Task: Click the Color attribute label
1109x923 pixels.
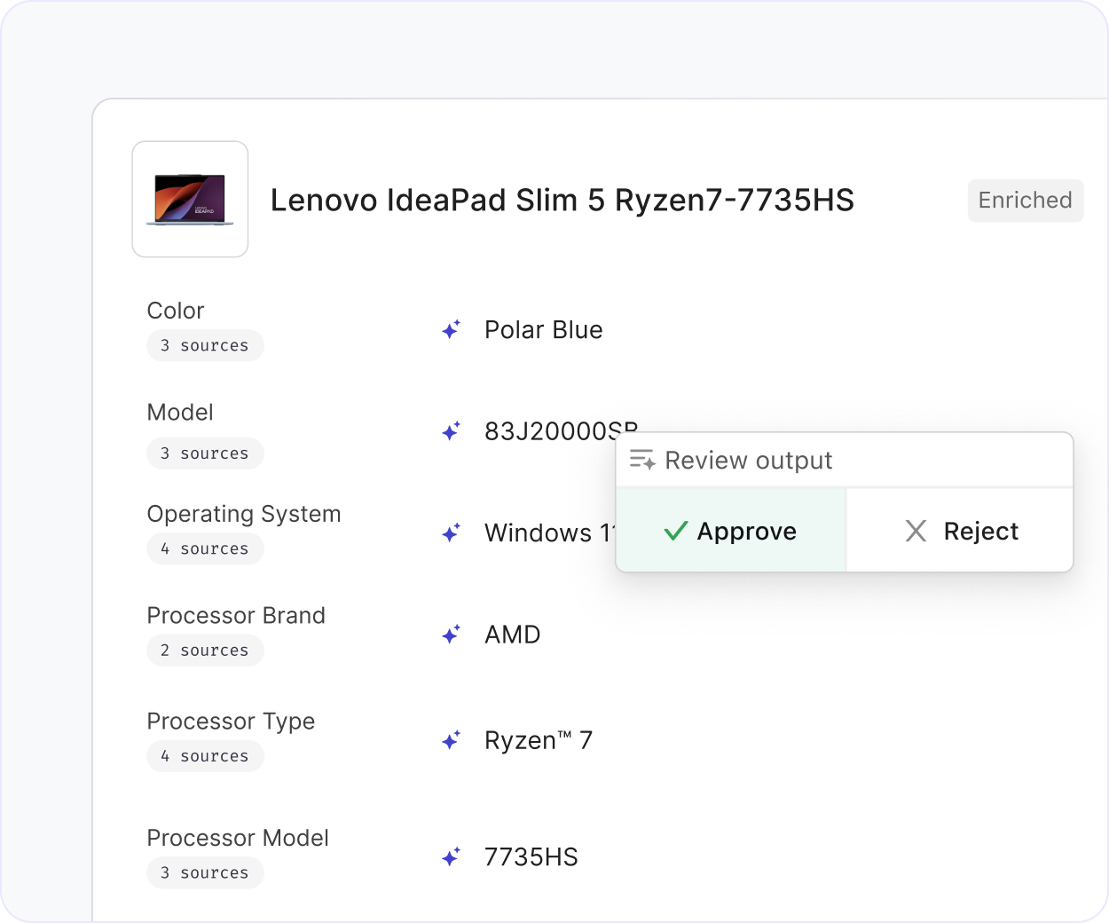Action: tap(176, 311)
